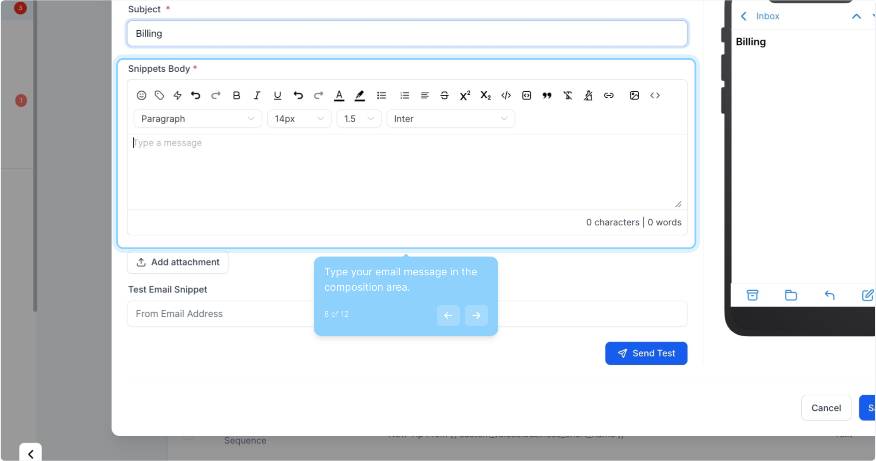Image resolution: width=876 pixels, height=461 pixels.
Task: Open the Paragraph style dropdown
Action: click(198, 119)
